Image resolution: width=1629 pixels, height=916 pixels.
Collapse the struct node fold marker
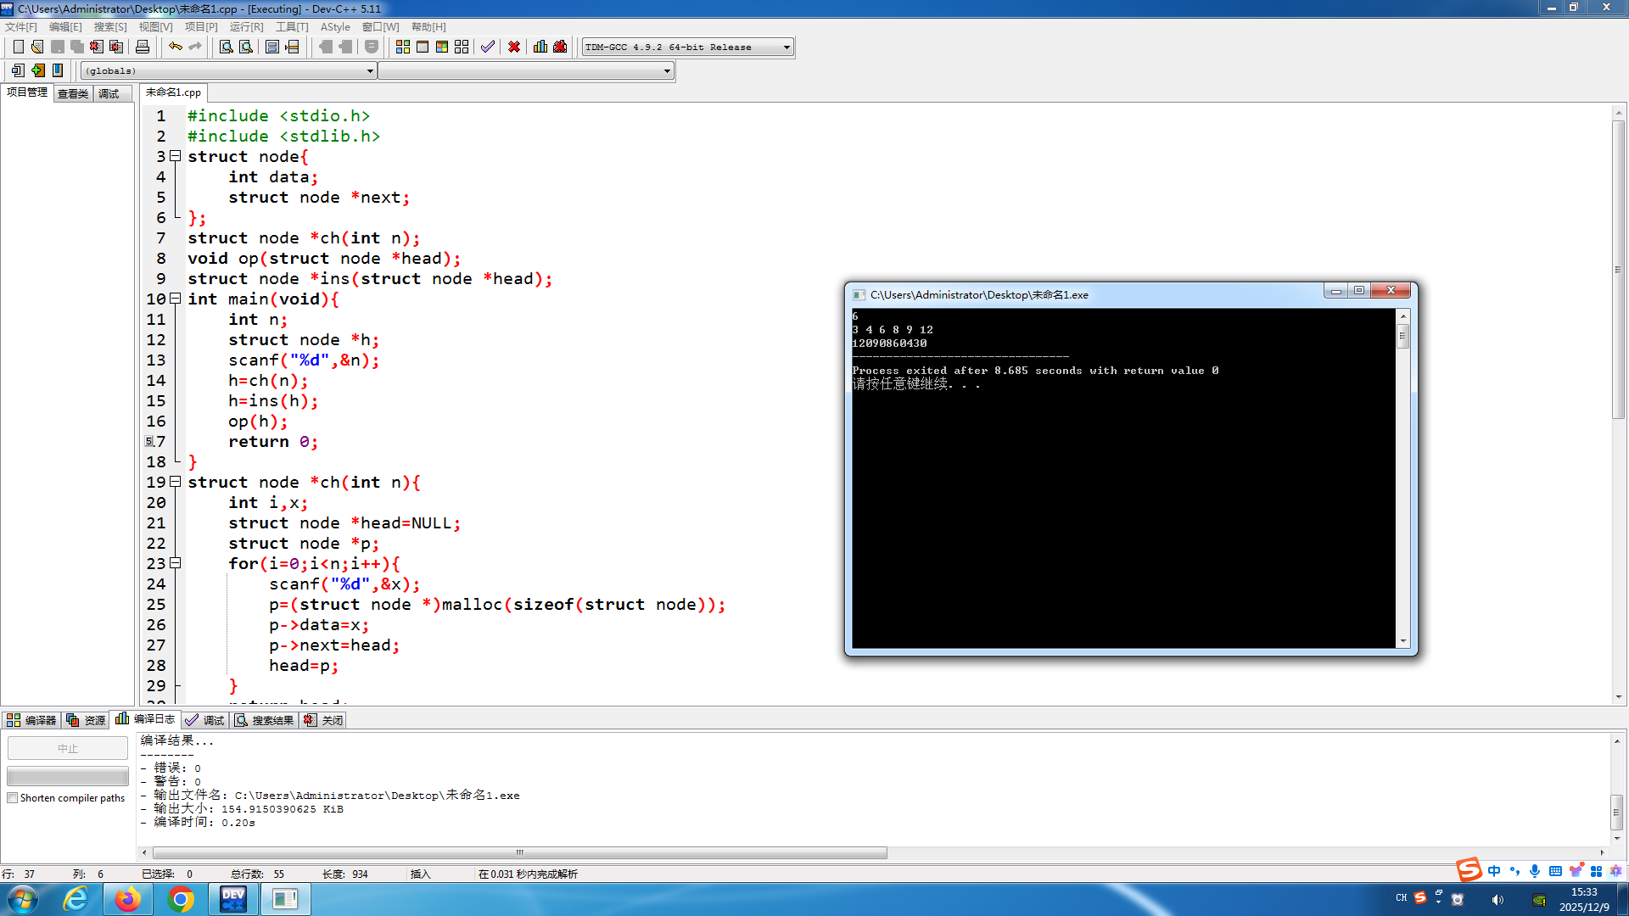click(176, 156)
